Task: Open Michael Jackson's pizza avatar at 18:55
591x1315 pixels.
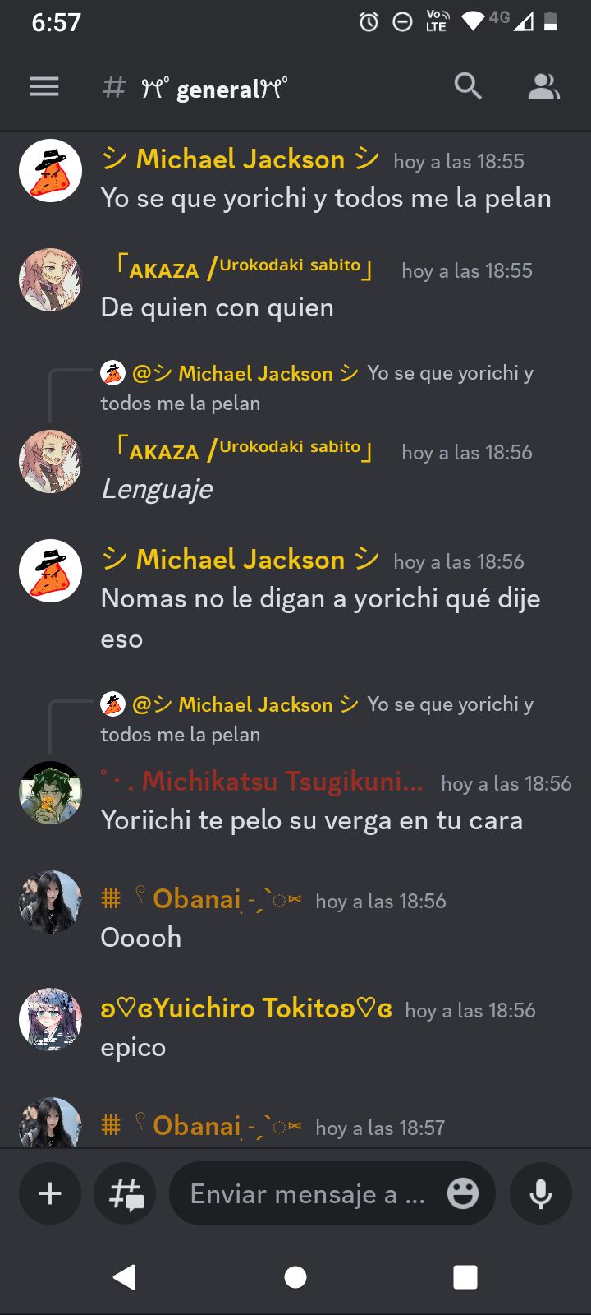Action: (50, 171)
